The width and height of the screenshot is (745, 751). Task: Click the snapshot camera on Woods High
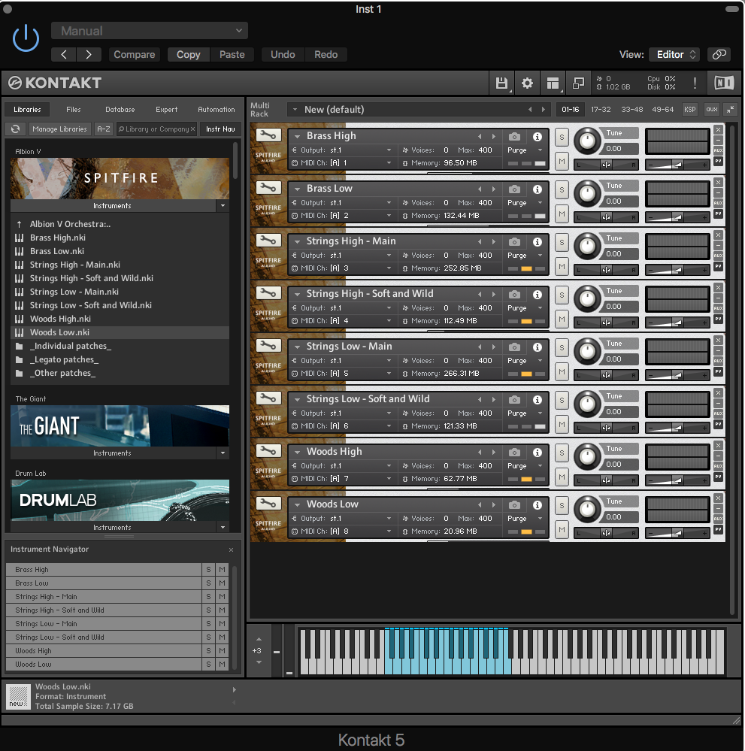pyautogui.click(x=514, y=452)
